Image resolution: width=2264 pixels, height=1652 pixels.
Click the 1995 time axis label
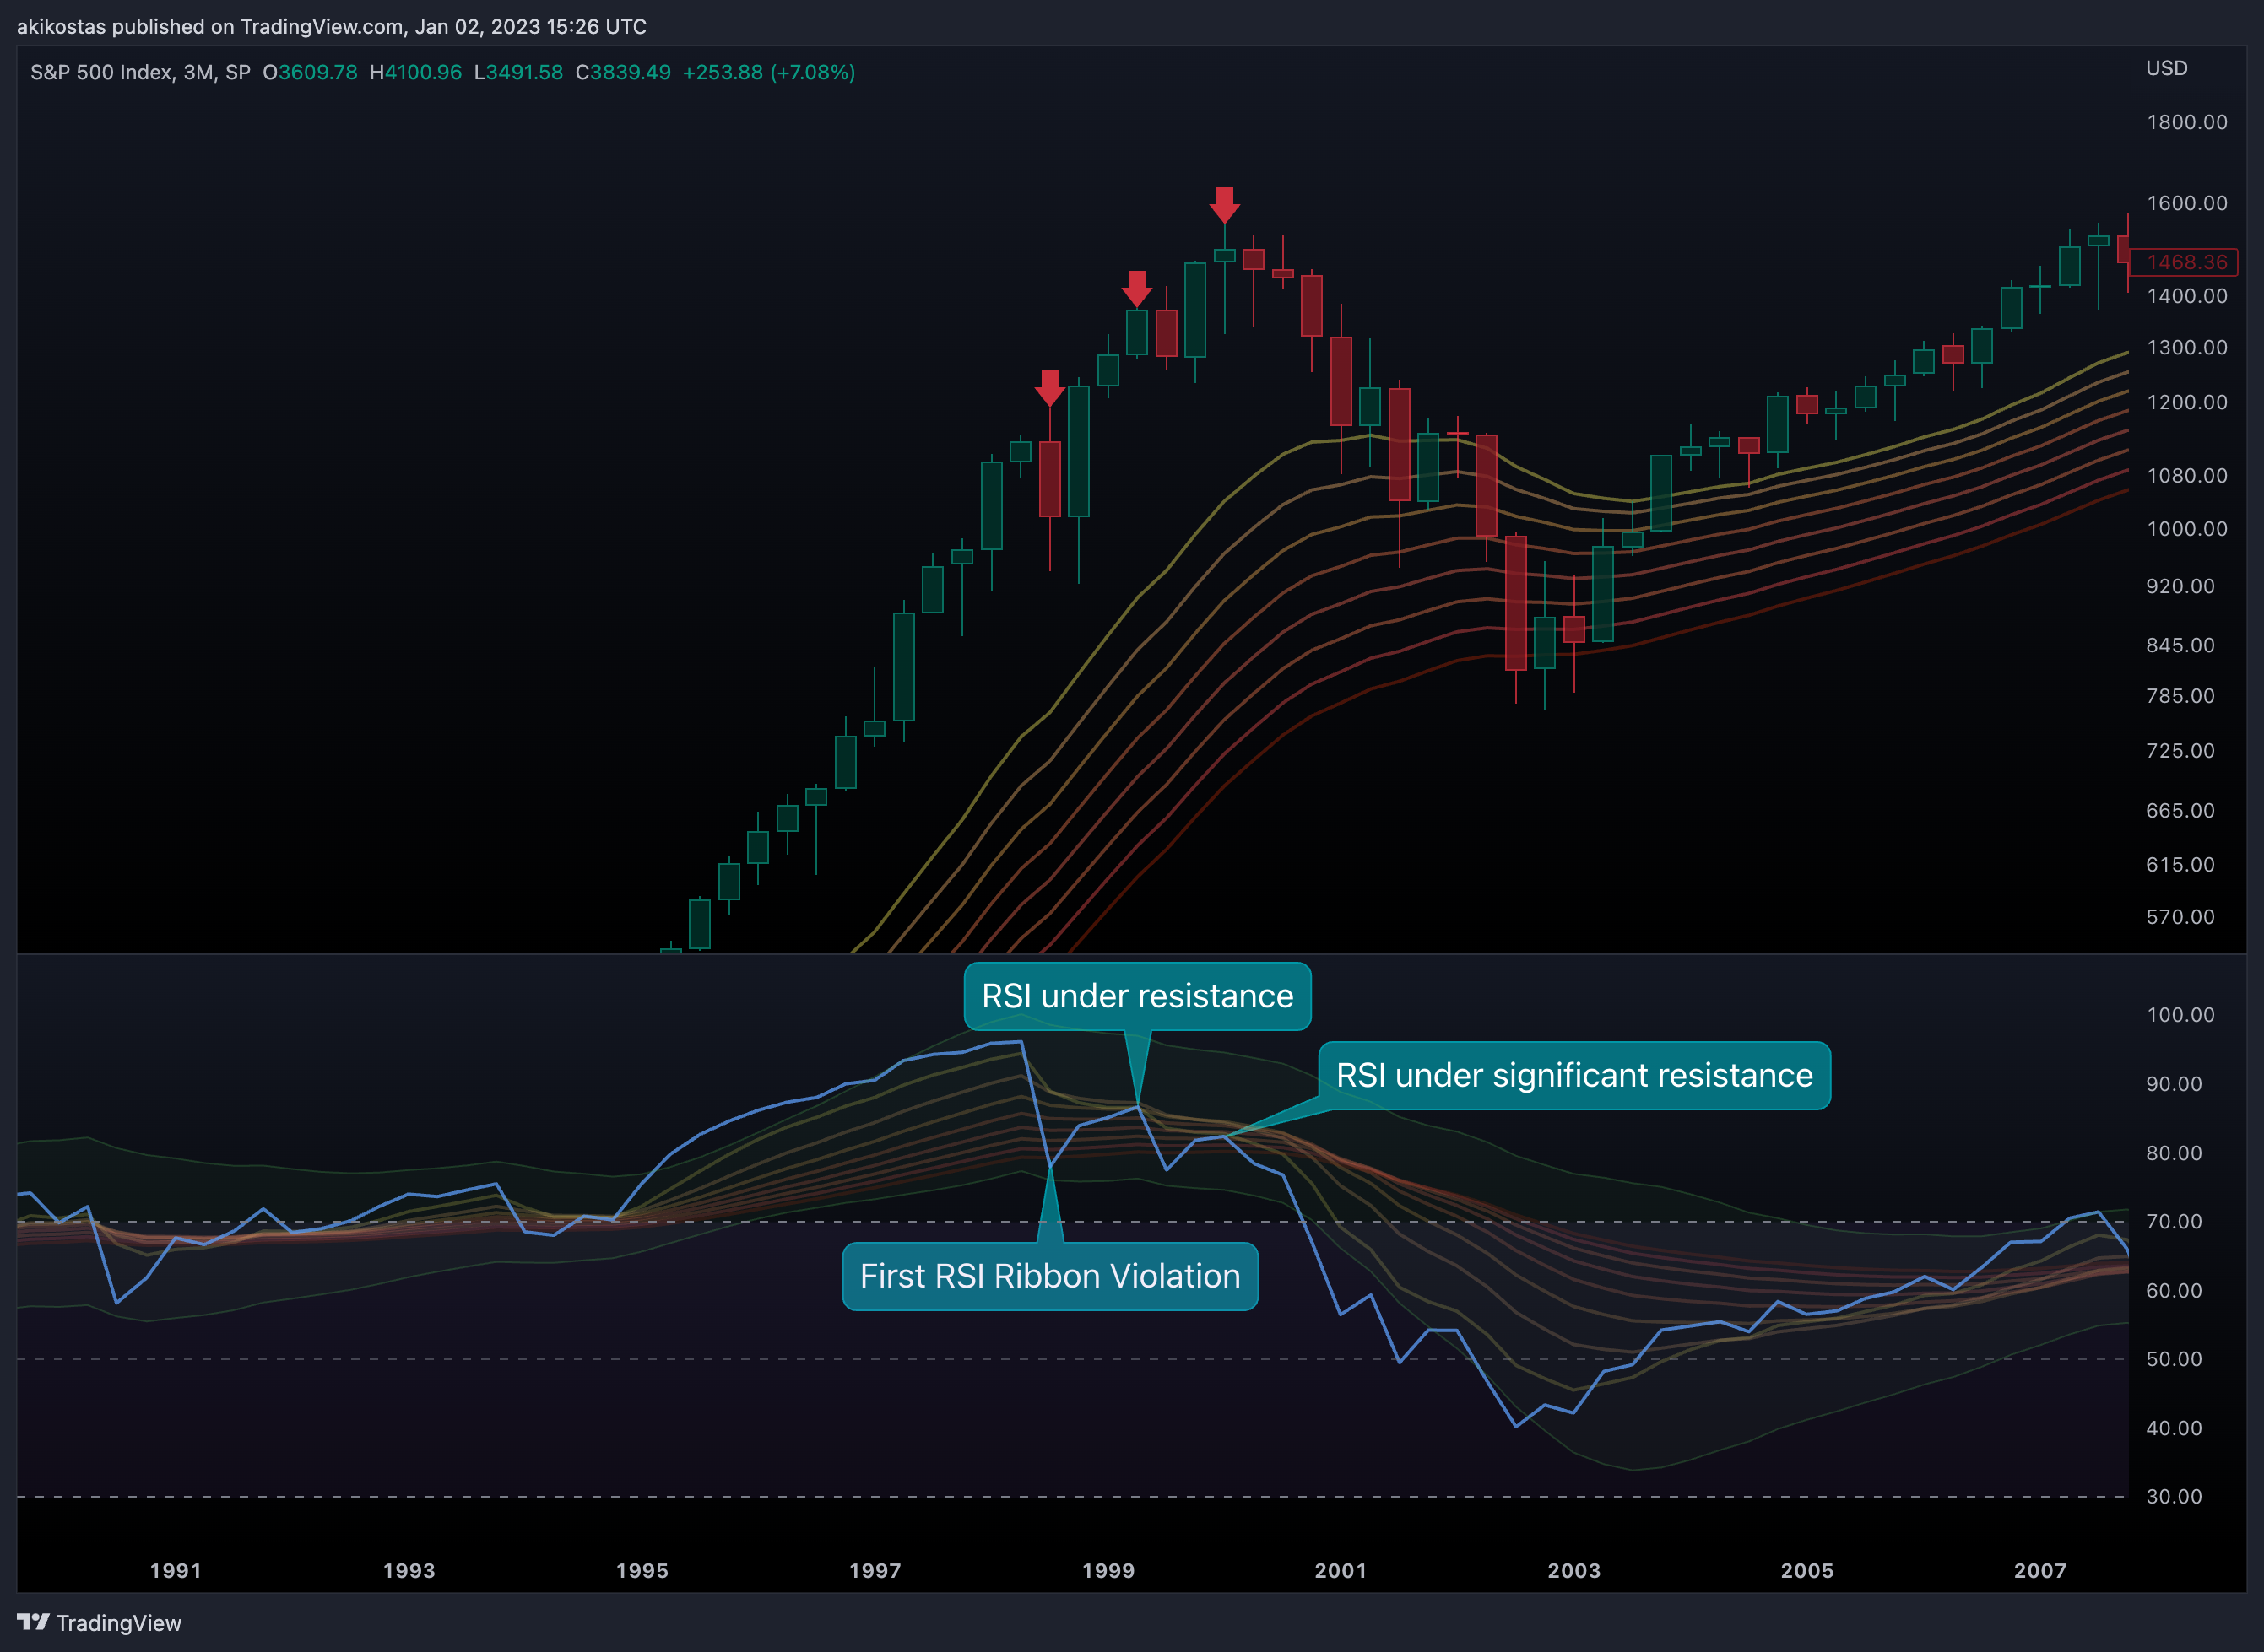tap(642, 1570)
